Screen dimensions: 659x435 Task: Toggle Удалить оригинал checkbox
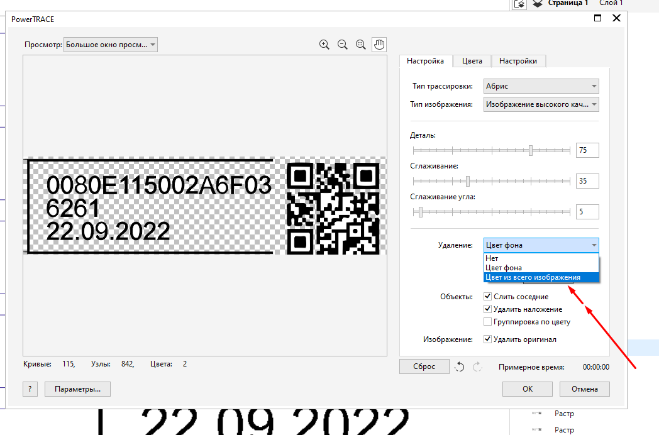[487, 339]
